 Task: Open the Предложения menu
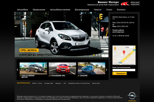coord(39,10)
